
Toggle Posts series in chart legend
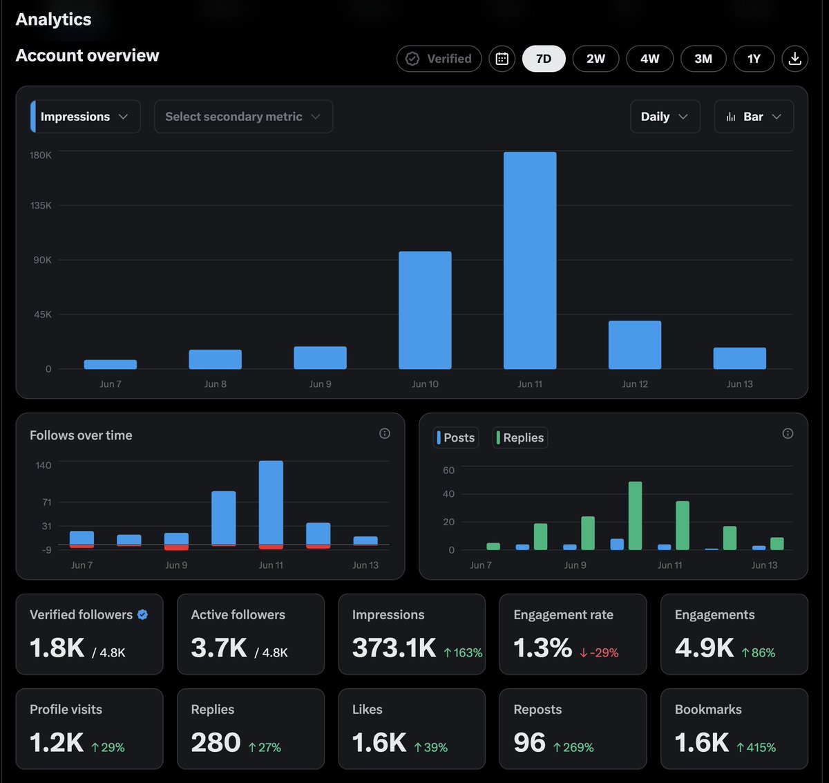pos(456,437)
